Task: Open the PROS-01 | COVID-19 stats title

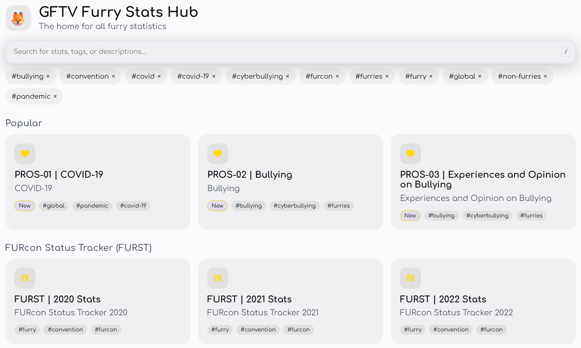Action: pyautogui.click(x=59, y=175)
